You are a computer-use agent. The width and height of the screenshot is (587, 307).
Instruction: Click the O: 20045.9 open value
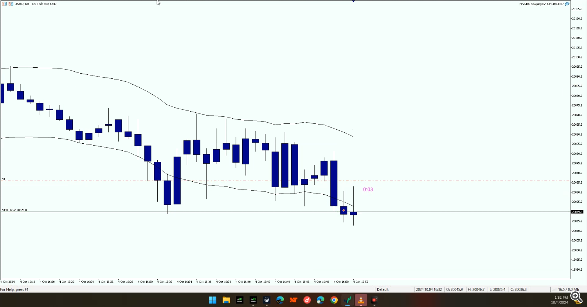(x=454, y=289)
